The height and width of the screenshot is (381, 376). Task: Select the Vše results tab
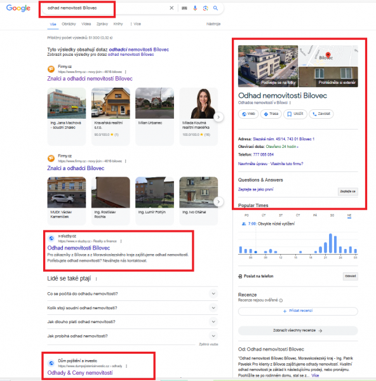coord(53,24)
